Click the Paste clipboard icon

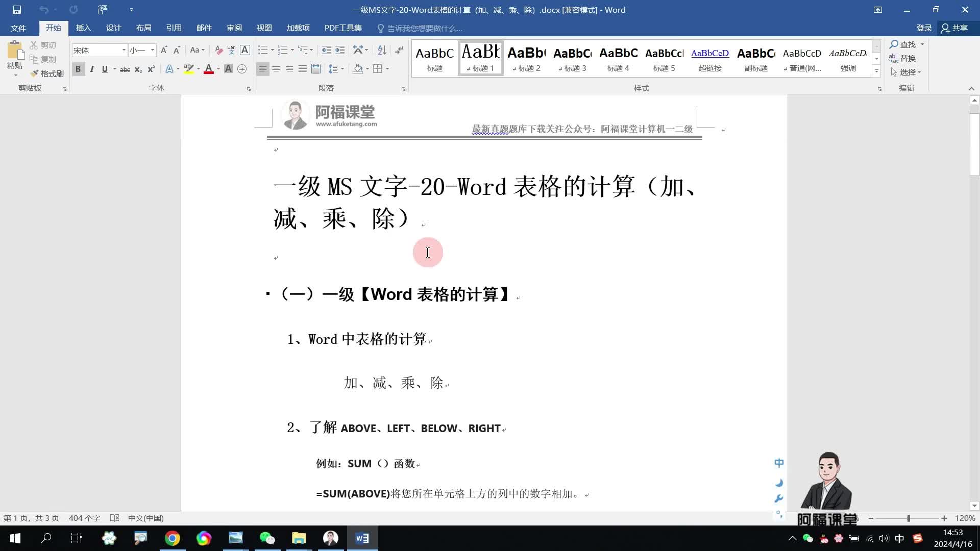[15, 51]
